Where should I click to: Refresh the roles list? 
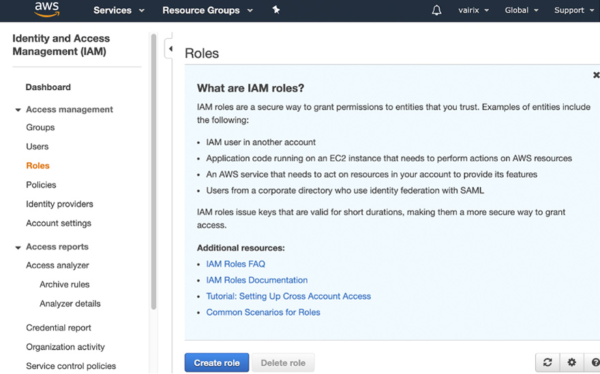tap(547, 362)
